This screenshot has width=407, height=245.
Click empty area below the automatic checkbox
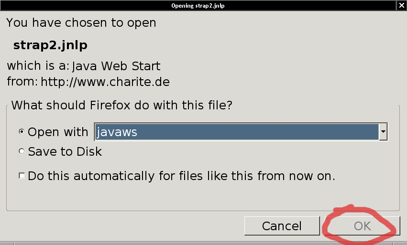191,196
